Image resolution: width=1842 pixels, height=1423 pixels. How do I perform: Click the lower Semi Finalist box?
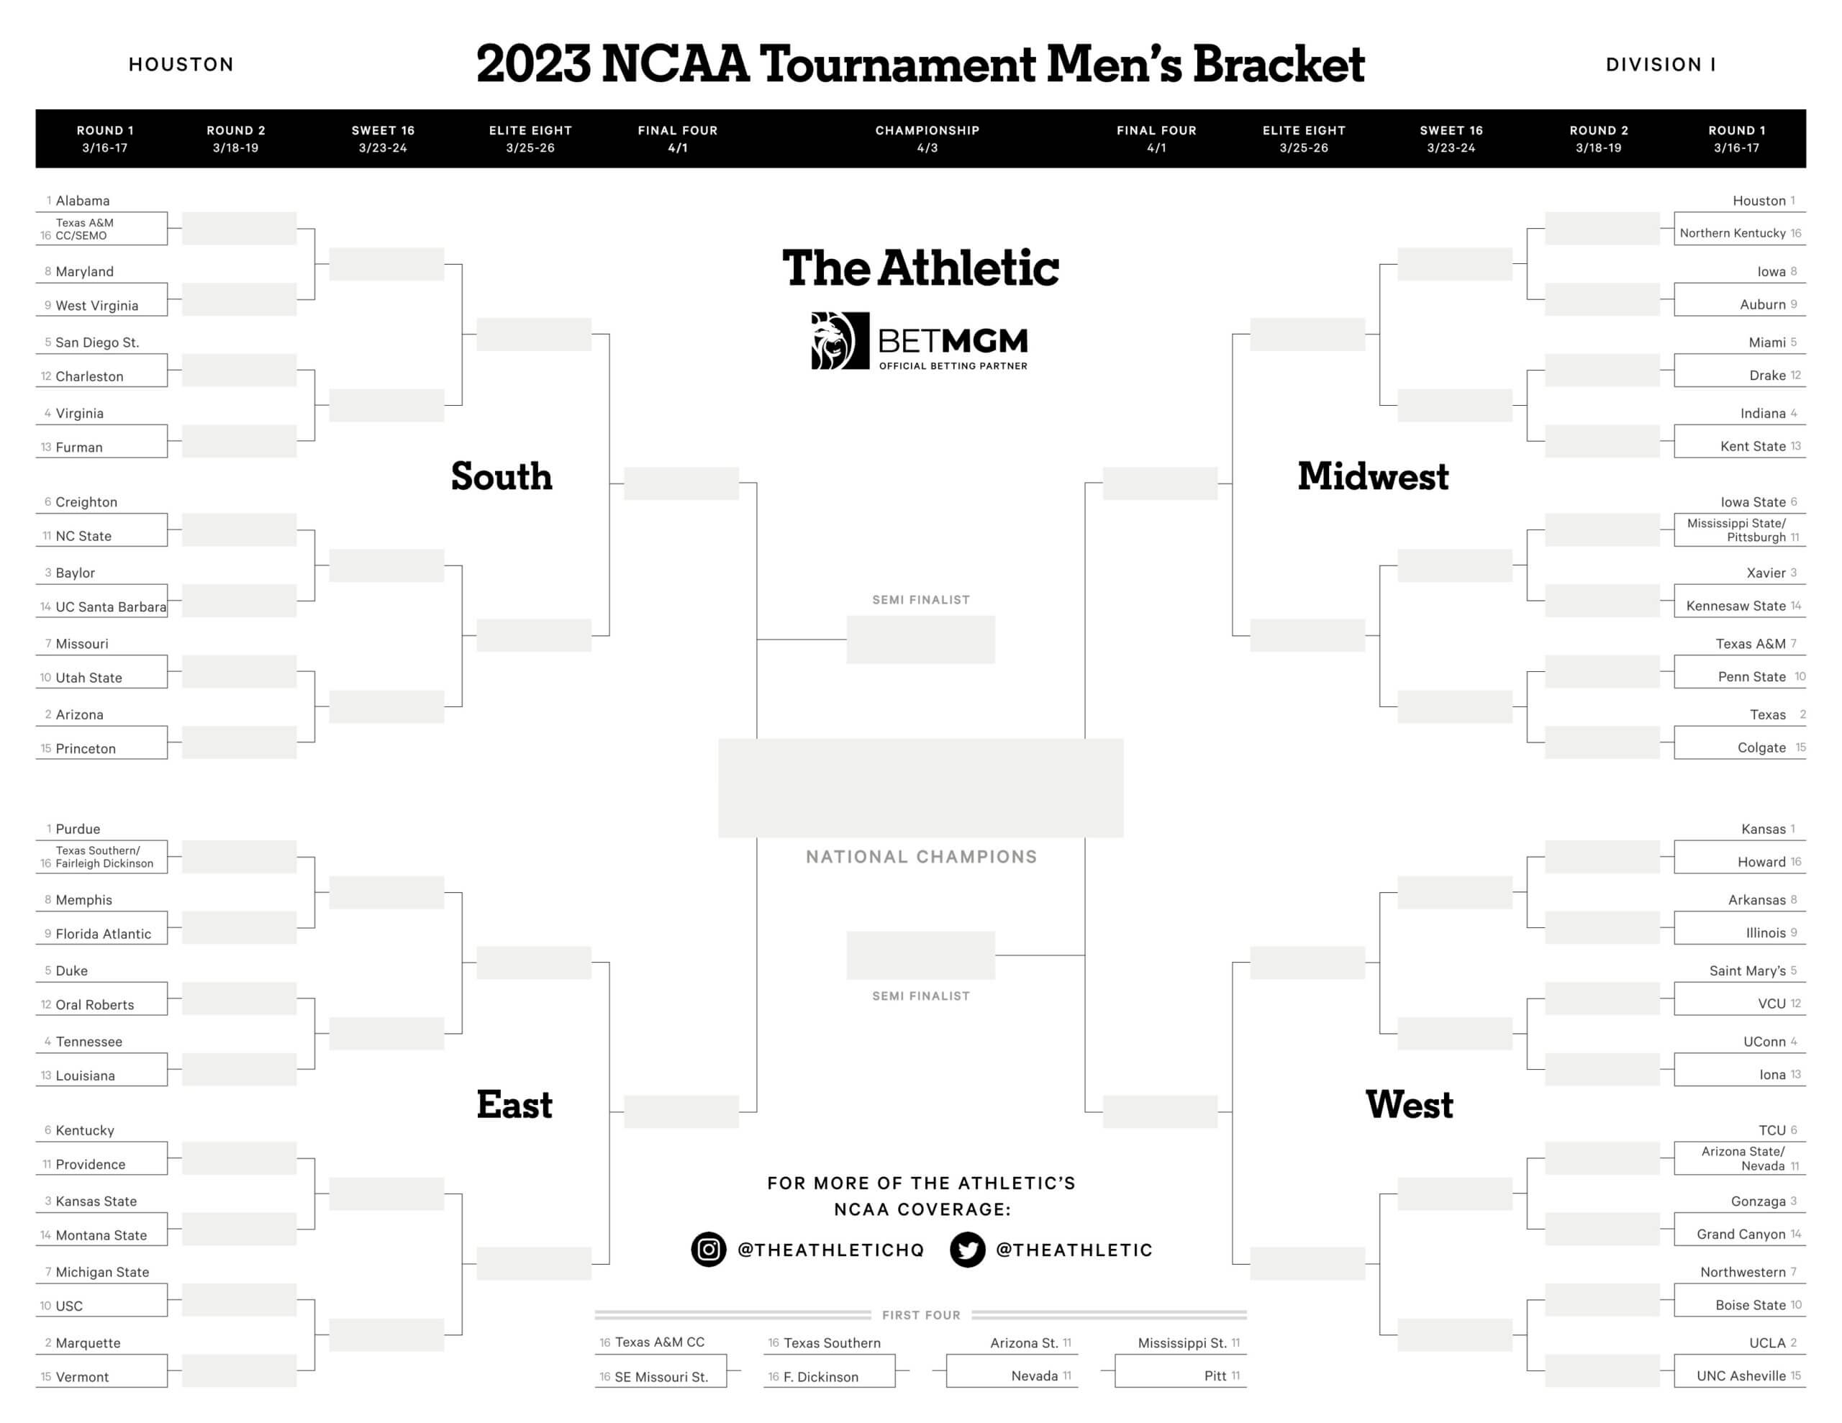[x=920, y=955]
